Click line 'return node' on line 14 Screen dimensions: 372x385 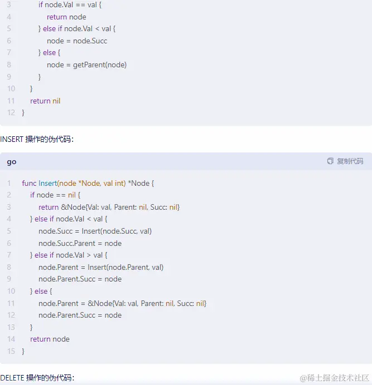click(50, 339)
